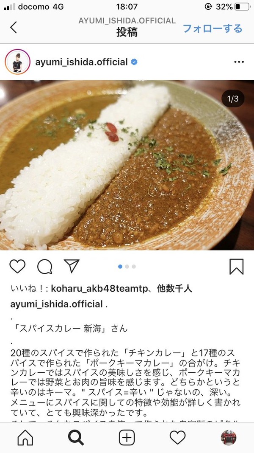
Task: Tap the curry photo in the post
Action: [127, 165]
